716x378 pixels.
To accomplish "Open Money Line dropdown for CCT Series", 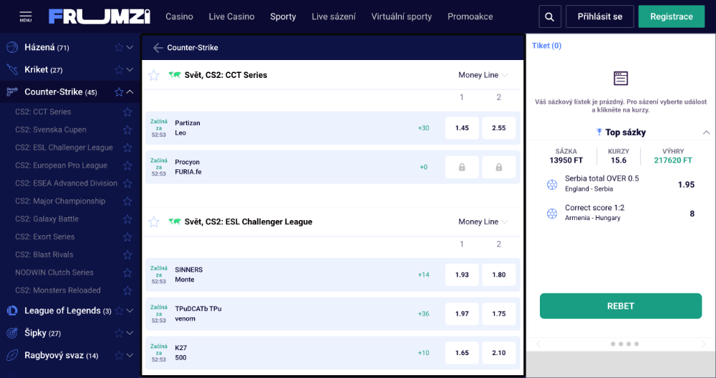I will point(483,75).
